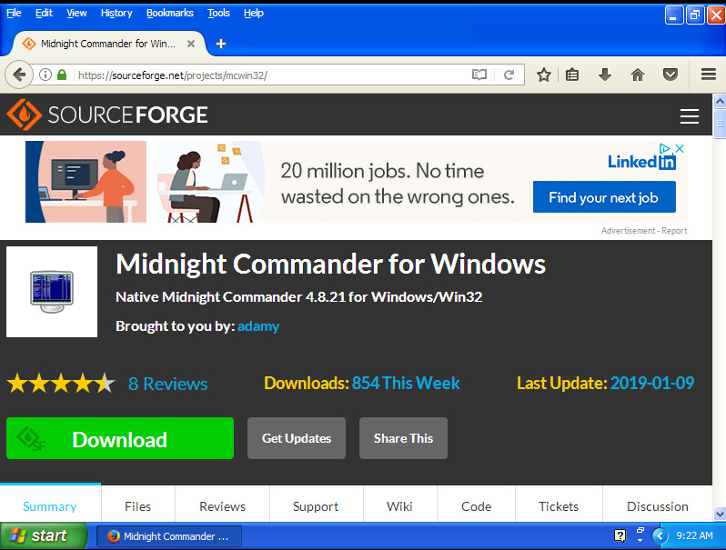The image size is (726, 550).
Task: Click the LinkedIn logo in the ad
Action: click(x=641, y=162)
